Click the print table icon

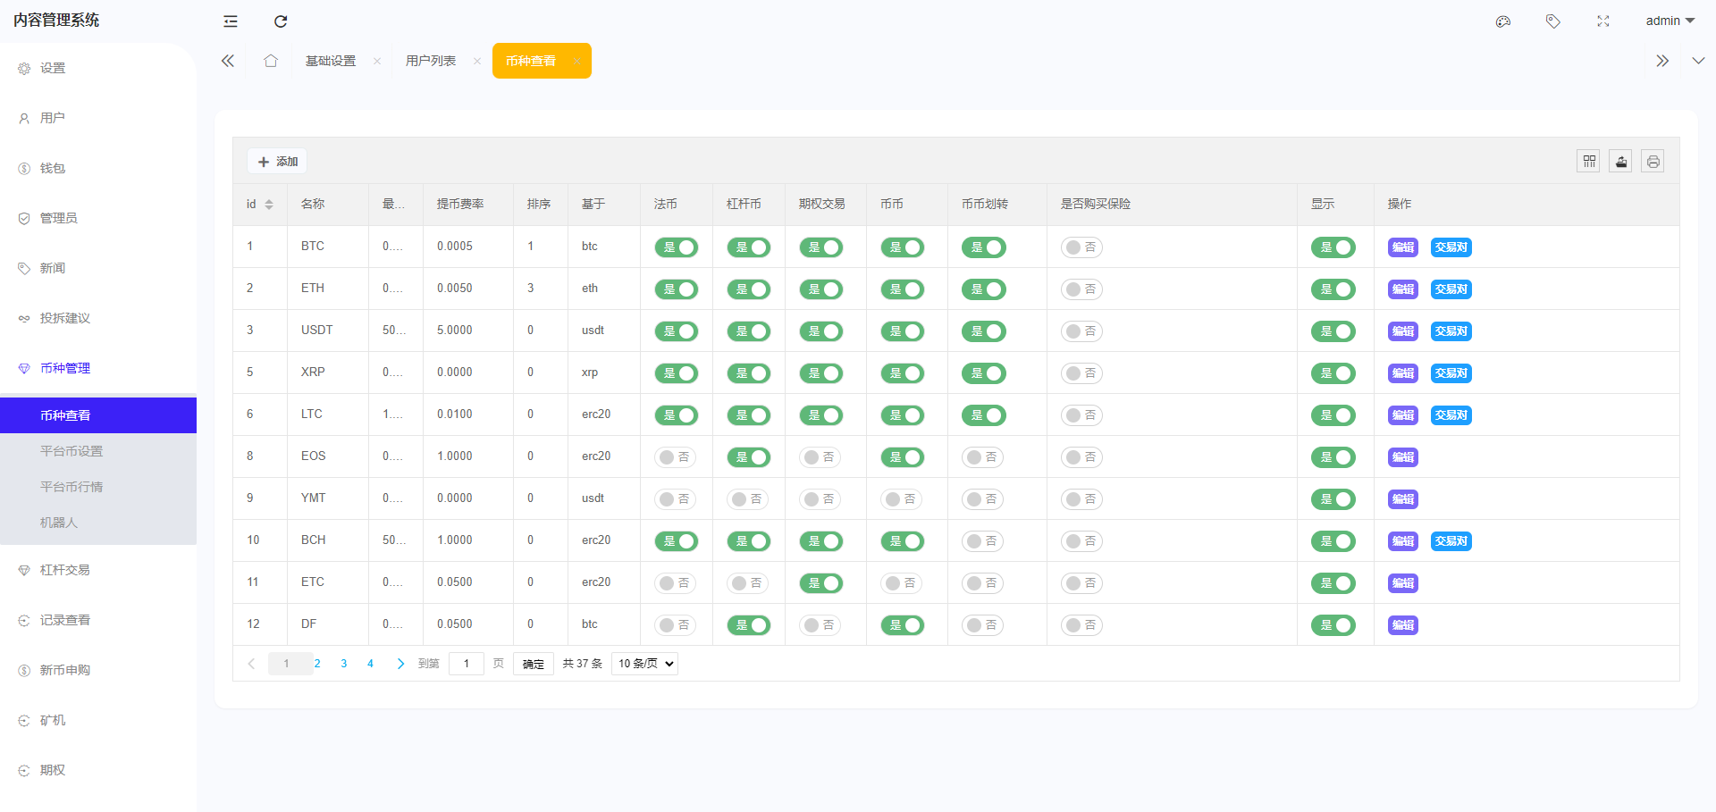coord(1653,162)
